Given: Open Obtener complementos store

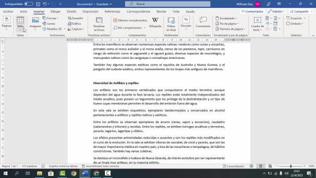Looking at the screenshot, I should (130, 20).
